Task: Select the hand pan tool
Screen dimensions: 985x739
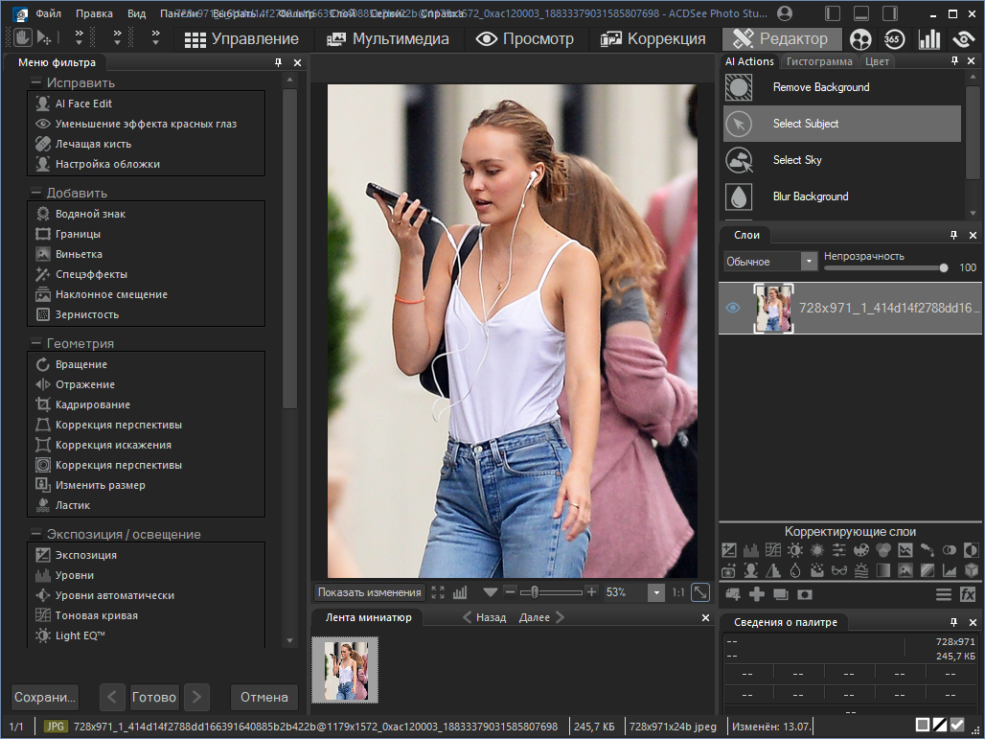Action: [22, 37]
